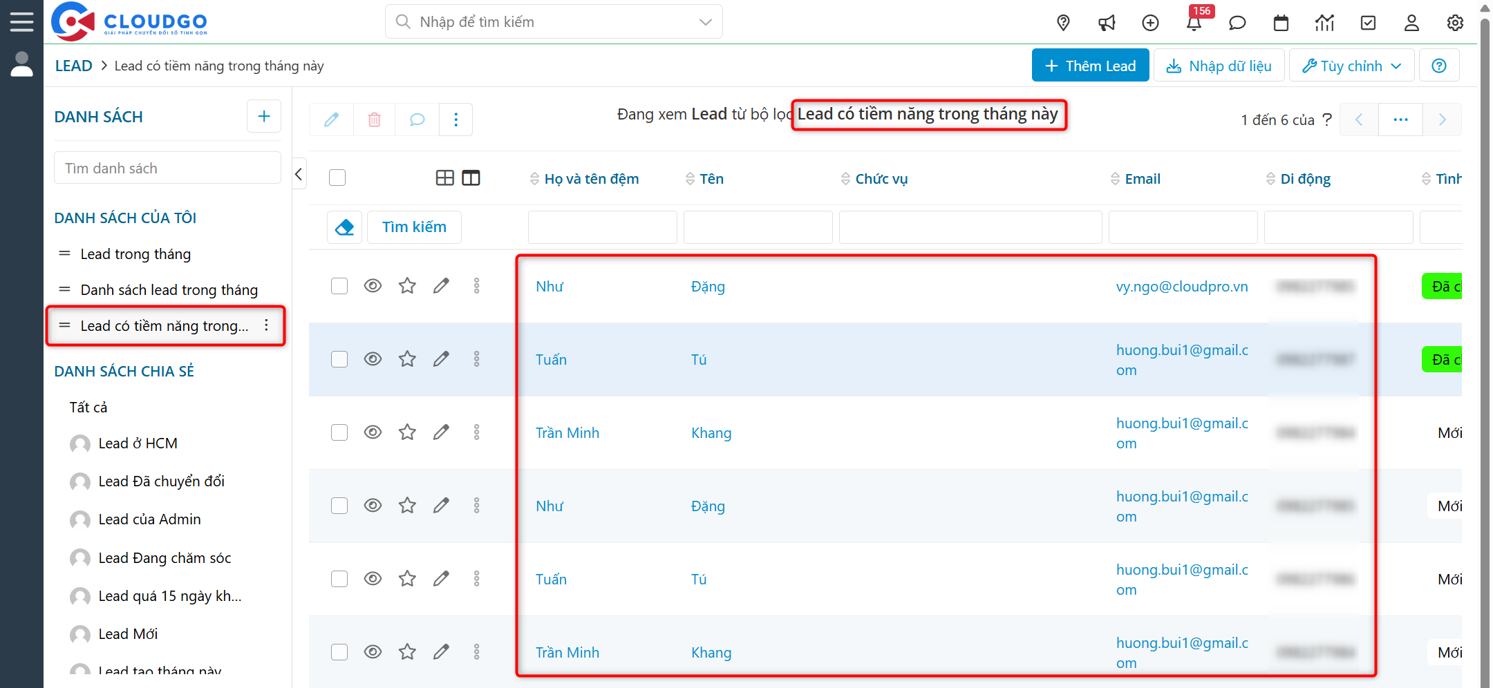Open email link vy.ngo@cloudpro.vn
The height and width of the screenshot is (688, 1493).
pos(1182,286)
